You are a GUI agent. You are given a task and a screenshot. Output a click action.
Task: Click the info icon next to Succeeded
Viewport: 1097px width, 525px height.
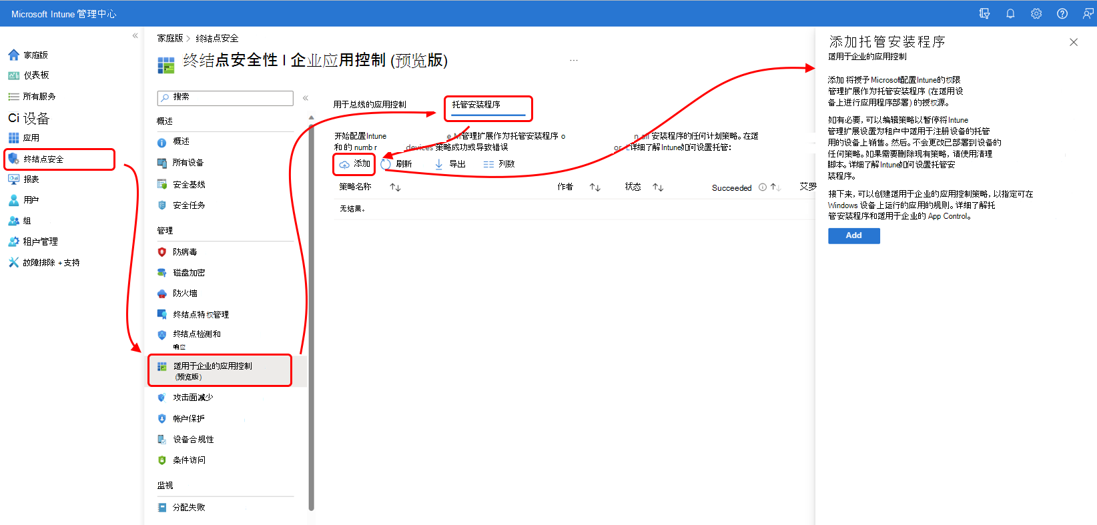click(762, 187)
